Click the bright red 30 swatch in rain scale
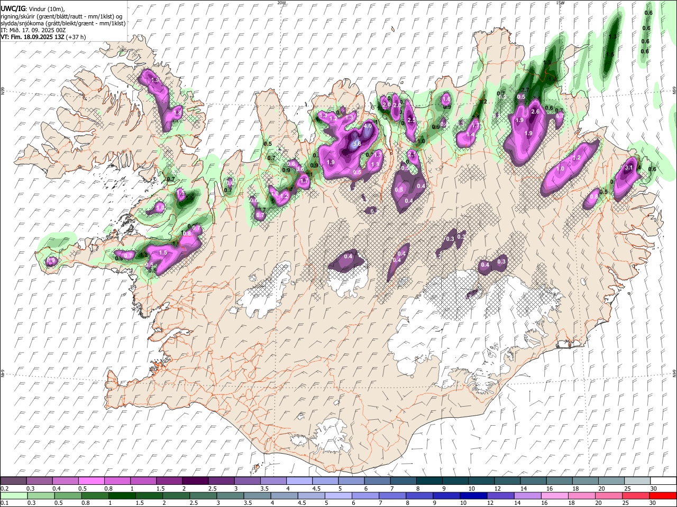 tap(663, 495)
